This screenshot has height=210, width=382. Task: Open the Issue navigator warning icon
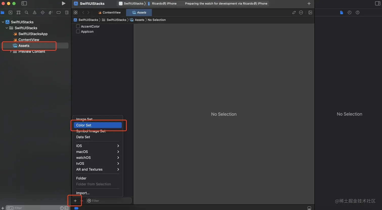pyautogui.click(x=35, y=12)
